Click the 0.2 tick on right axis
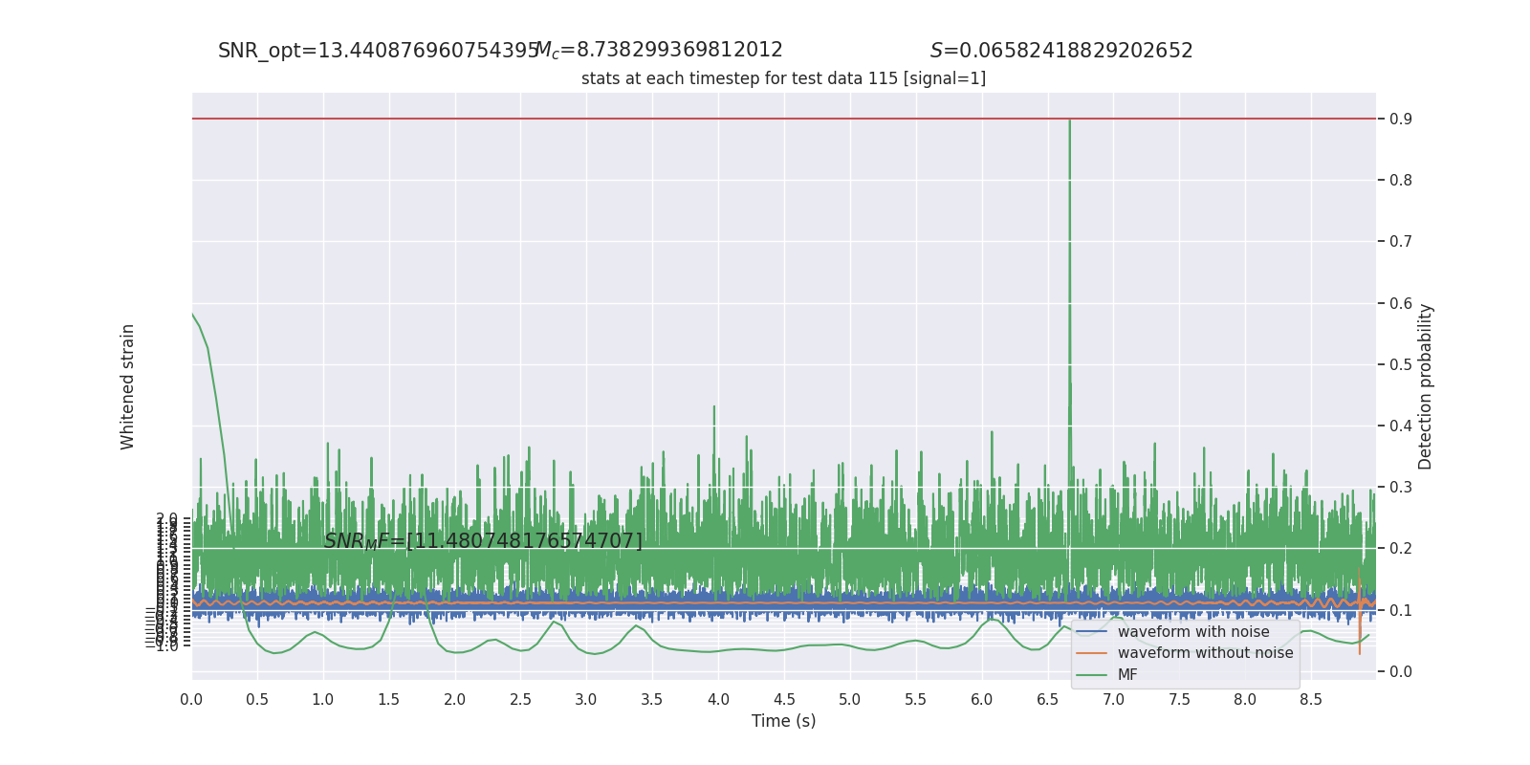Viewport: 1530px width, 765px height. click(1401, 549)
